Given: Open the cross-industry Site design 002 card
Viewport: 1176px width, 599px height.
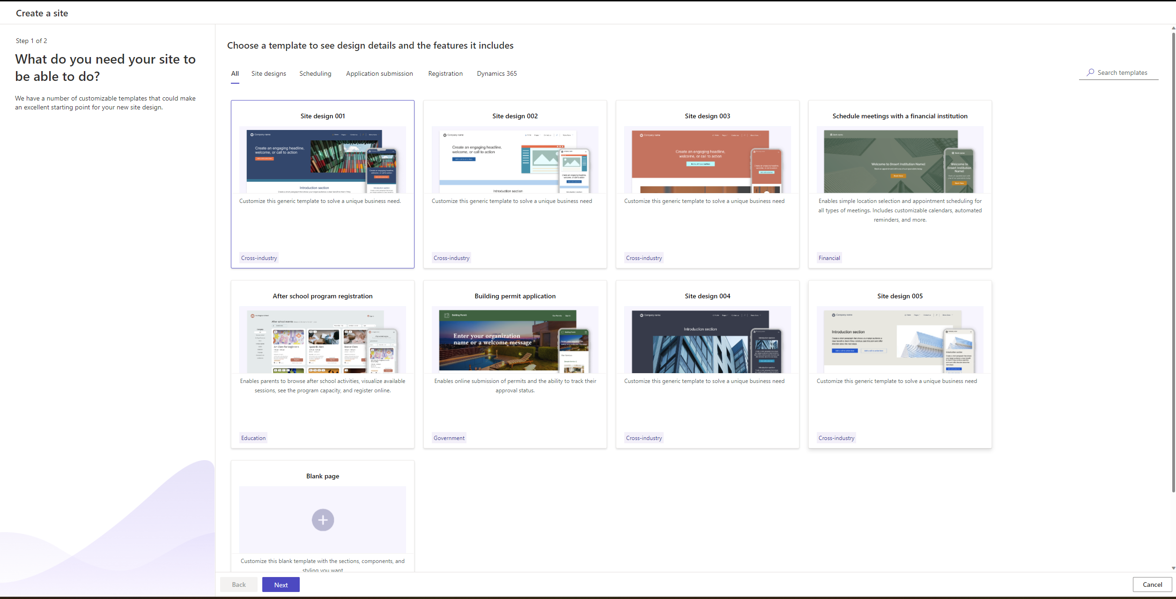Looking at the screenshot, I should click(515, 183).
